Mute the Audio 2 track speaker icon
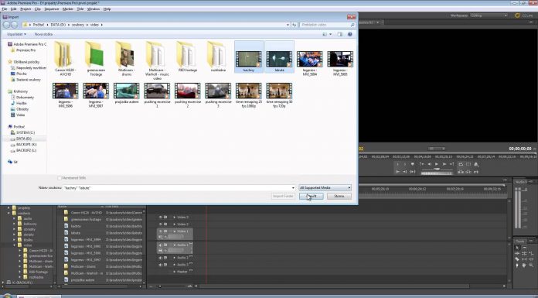 click(160, 258)
